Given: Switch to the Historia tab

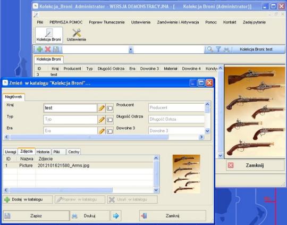Looking at the screenshot, I should coord(43,152).
